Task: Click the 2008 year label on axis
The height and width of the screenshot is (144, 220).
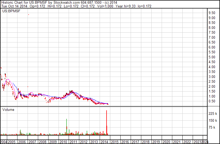Action: (x=43, y=142)
